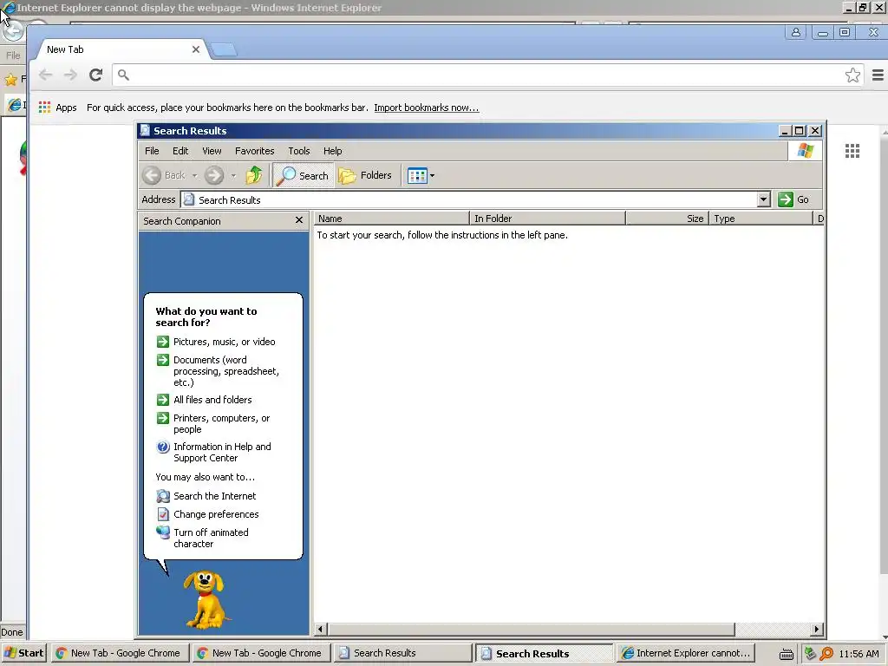888x666 pixels.
Task: Bookmark this page with the star icon
Action: [x=852, y=75]
